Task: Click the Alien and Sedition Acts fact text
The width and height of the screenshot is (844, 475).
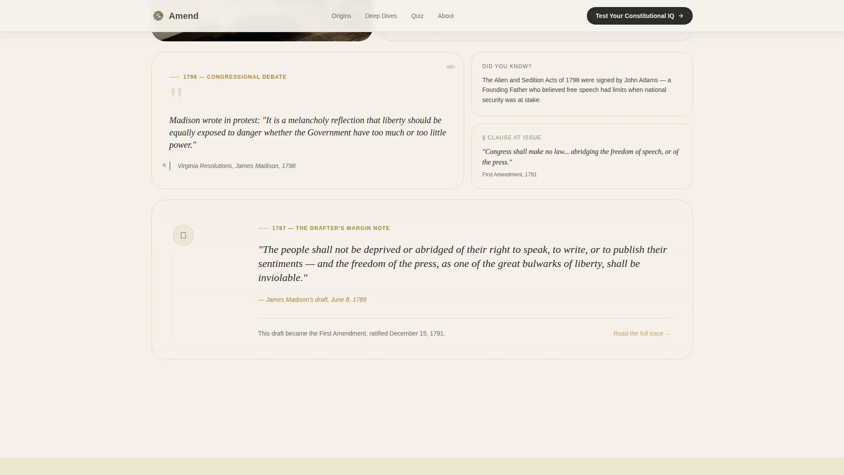Action: tap(576, 90)
